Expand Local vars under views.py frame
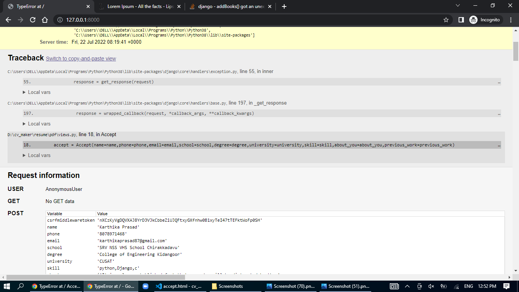The image size is (519, 292). pyautogui.click(x=36, y=155)
